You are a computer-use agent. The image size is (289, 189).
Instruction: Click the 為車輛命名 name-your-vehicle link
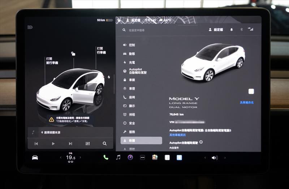coord(247,103)
